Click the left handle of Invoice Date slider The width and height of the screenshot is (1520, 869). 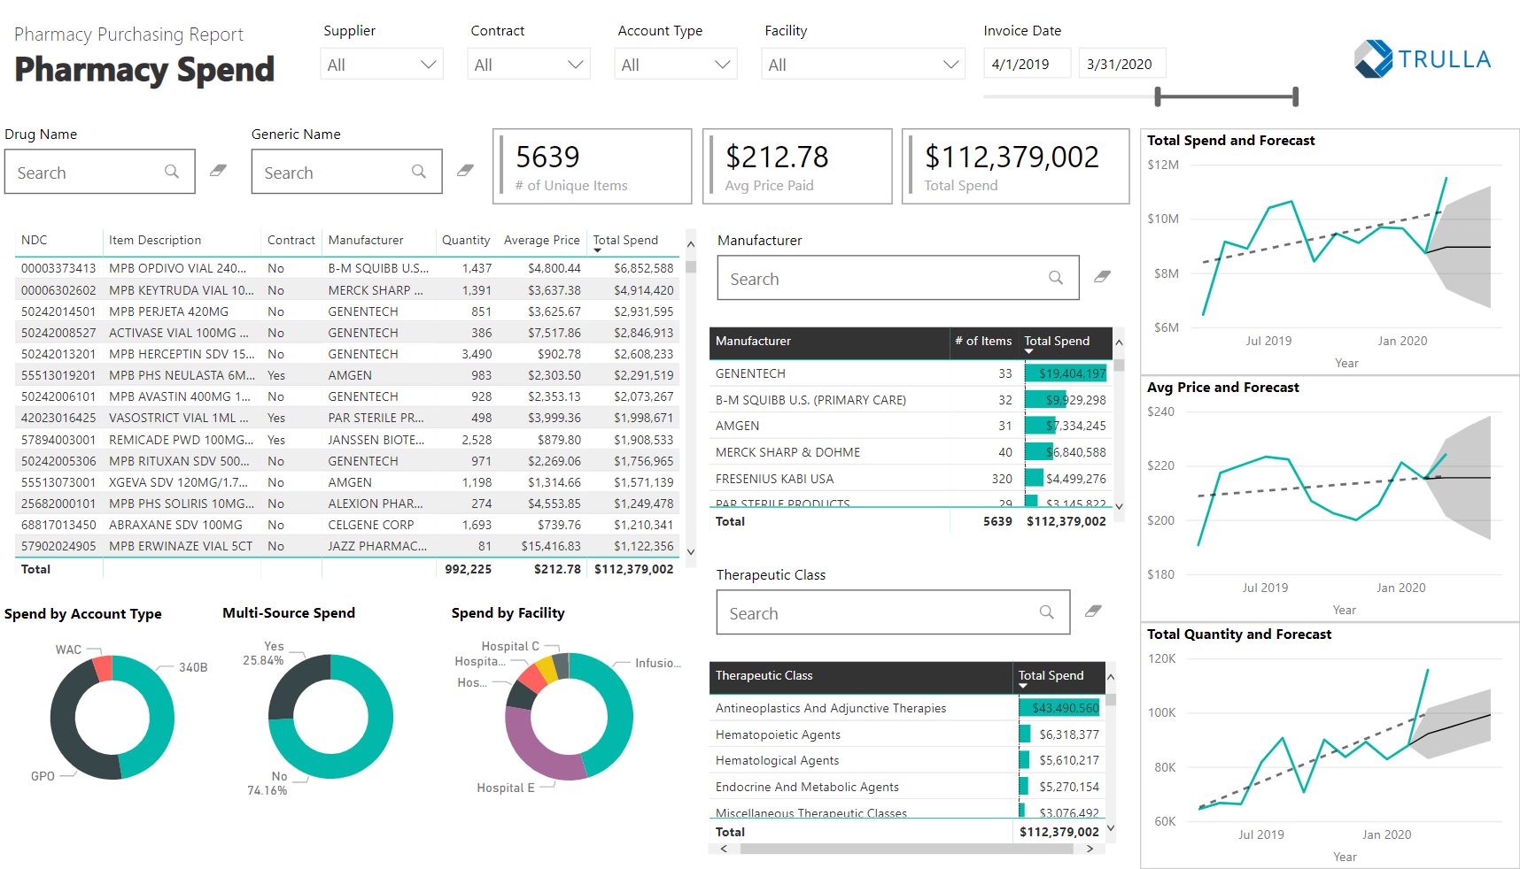pyautogui.click(x=1158, y=96)
